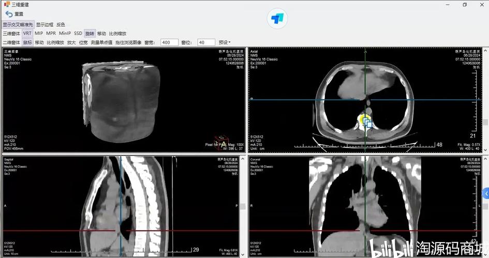Click the number 29 in Sagittal view
Viewport: 489px width, 258px height.
(x=196, y=250)
